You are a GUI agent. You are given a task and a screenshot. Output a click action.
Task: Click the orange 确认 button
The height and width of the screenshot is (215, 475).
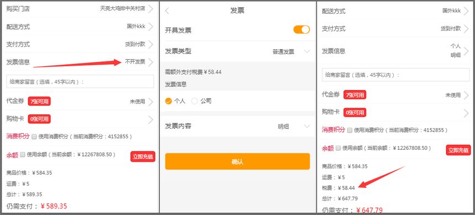(238, 161)
